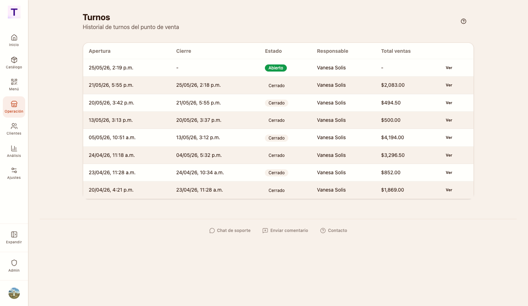Click the $4,194.00 total sales value
This screenshot has height=306, width=528.
click(x=392, y=137)
